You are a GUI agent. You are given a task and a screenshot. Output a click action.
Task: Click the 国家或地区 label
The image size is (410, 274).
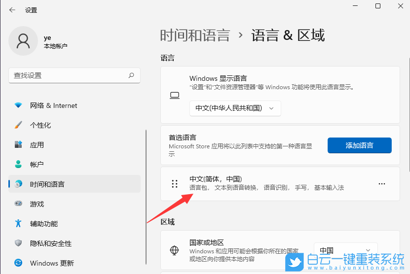point(207,242)
